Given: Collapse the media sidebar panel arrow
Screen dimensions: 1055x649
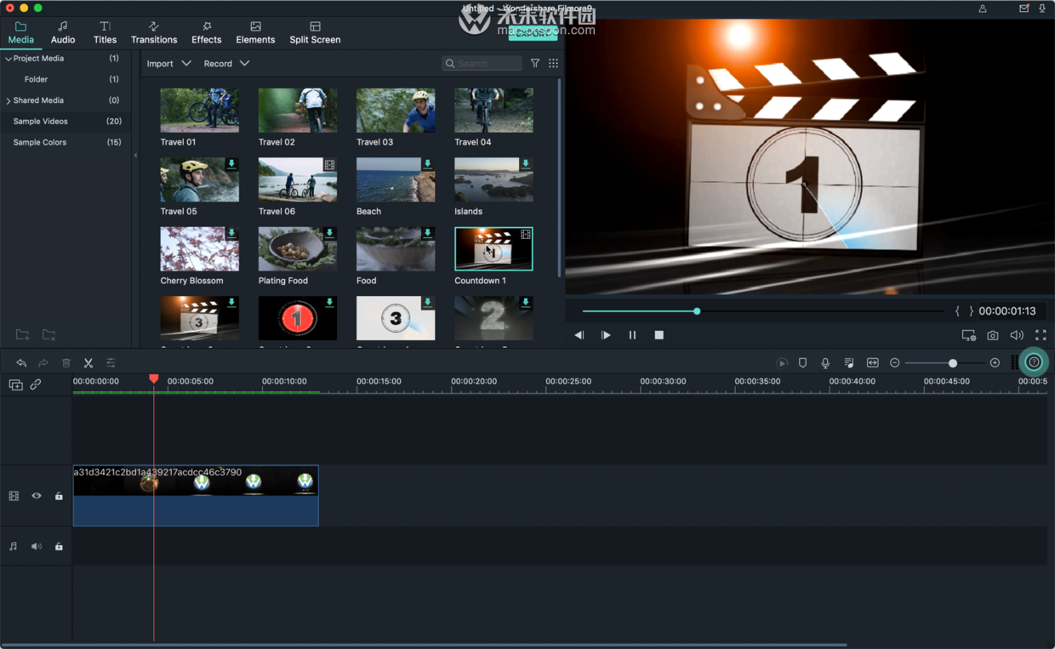Looking at the screenshot, I should pos(136,156).
